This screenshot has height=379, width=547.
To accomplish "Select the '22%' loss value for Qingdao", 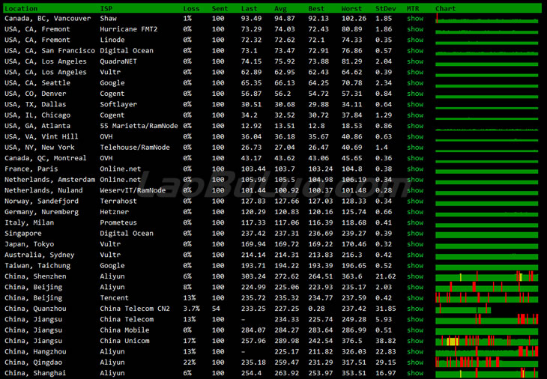I will click(x=190, y=363).
